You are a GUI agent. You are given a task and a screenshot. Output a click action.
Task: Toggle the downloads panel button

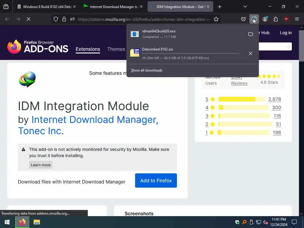[x=254, y=19]
